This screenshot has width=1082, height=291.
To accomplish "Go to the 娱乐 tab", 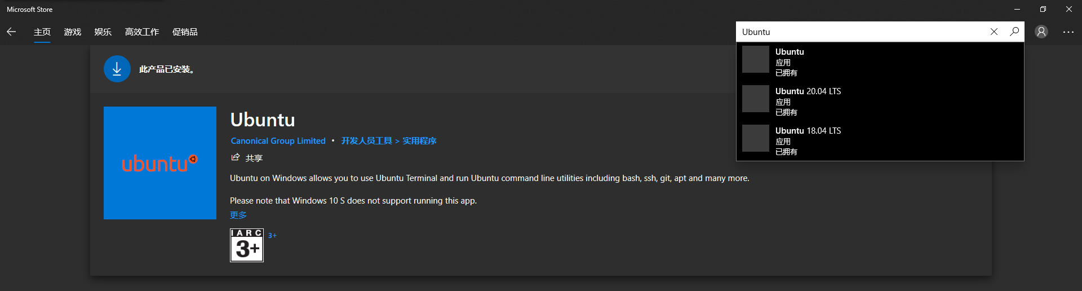I will [103, 32].
